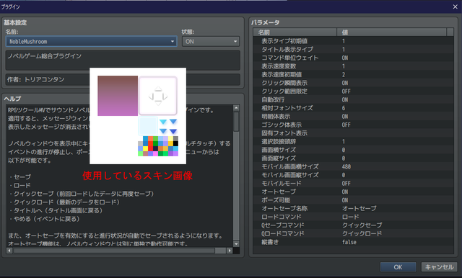Select the ポーズ可能 parameter row

pyautogui.click(x=353, y=200)
